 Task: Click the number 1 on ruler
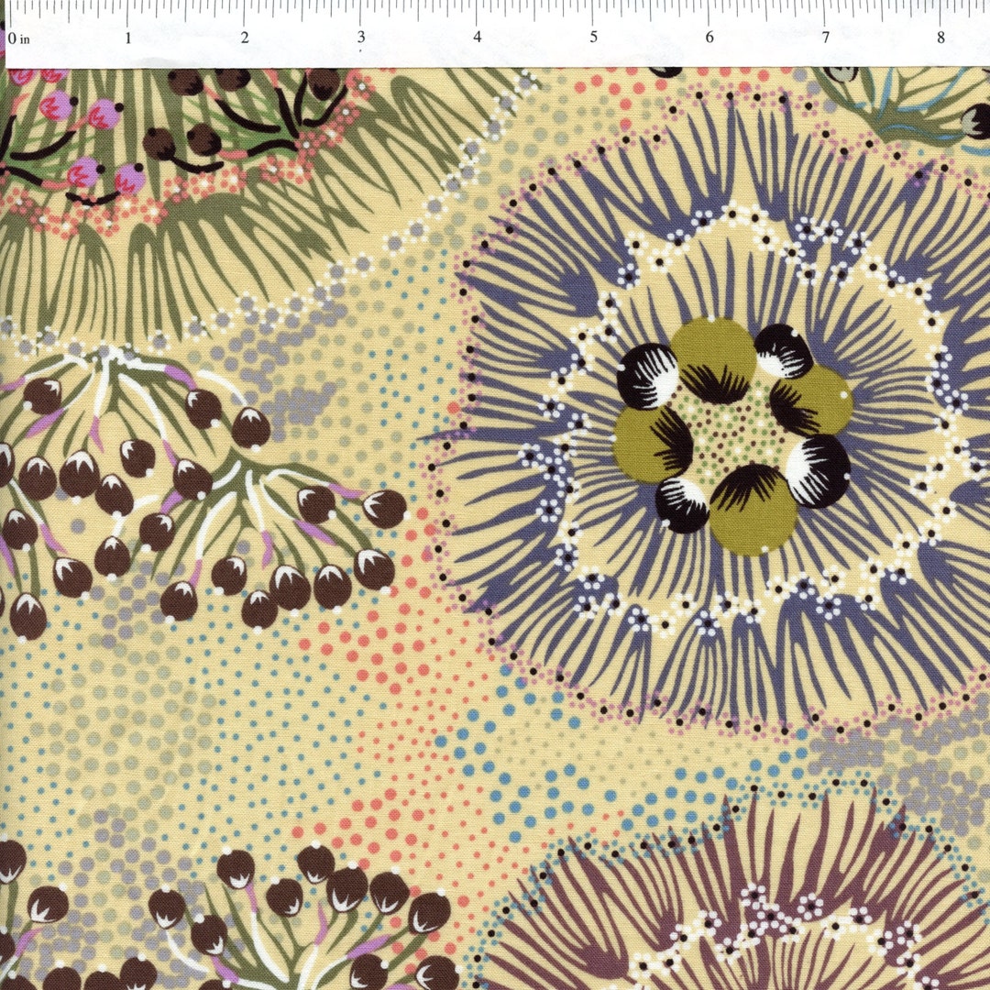[128, 38]
